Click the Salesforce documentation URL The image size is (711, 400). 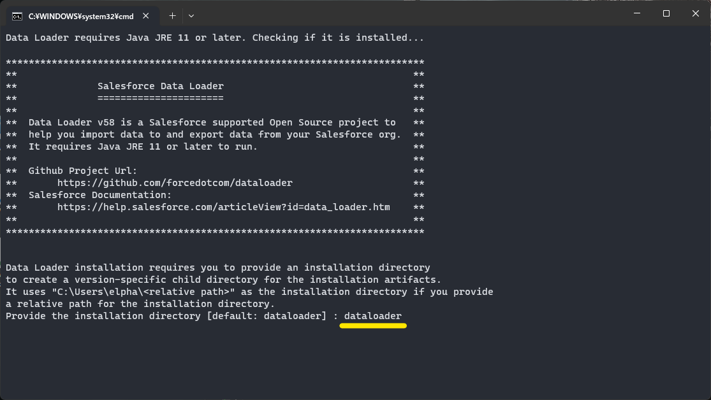point(224,207)
